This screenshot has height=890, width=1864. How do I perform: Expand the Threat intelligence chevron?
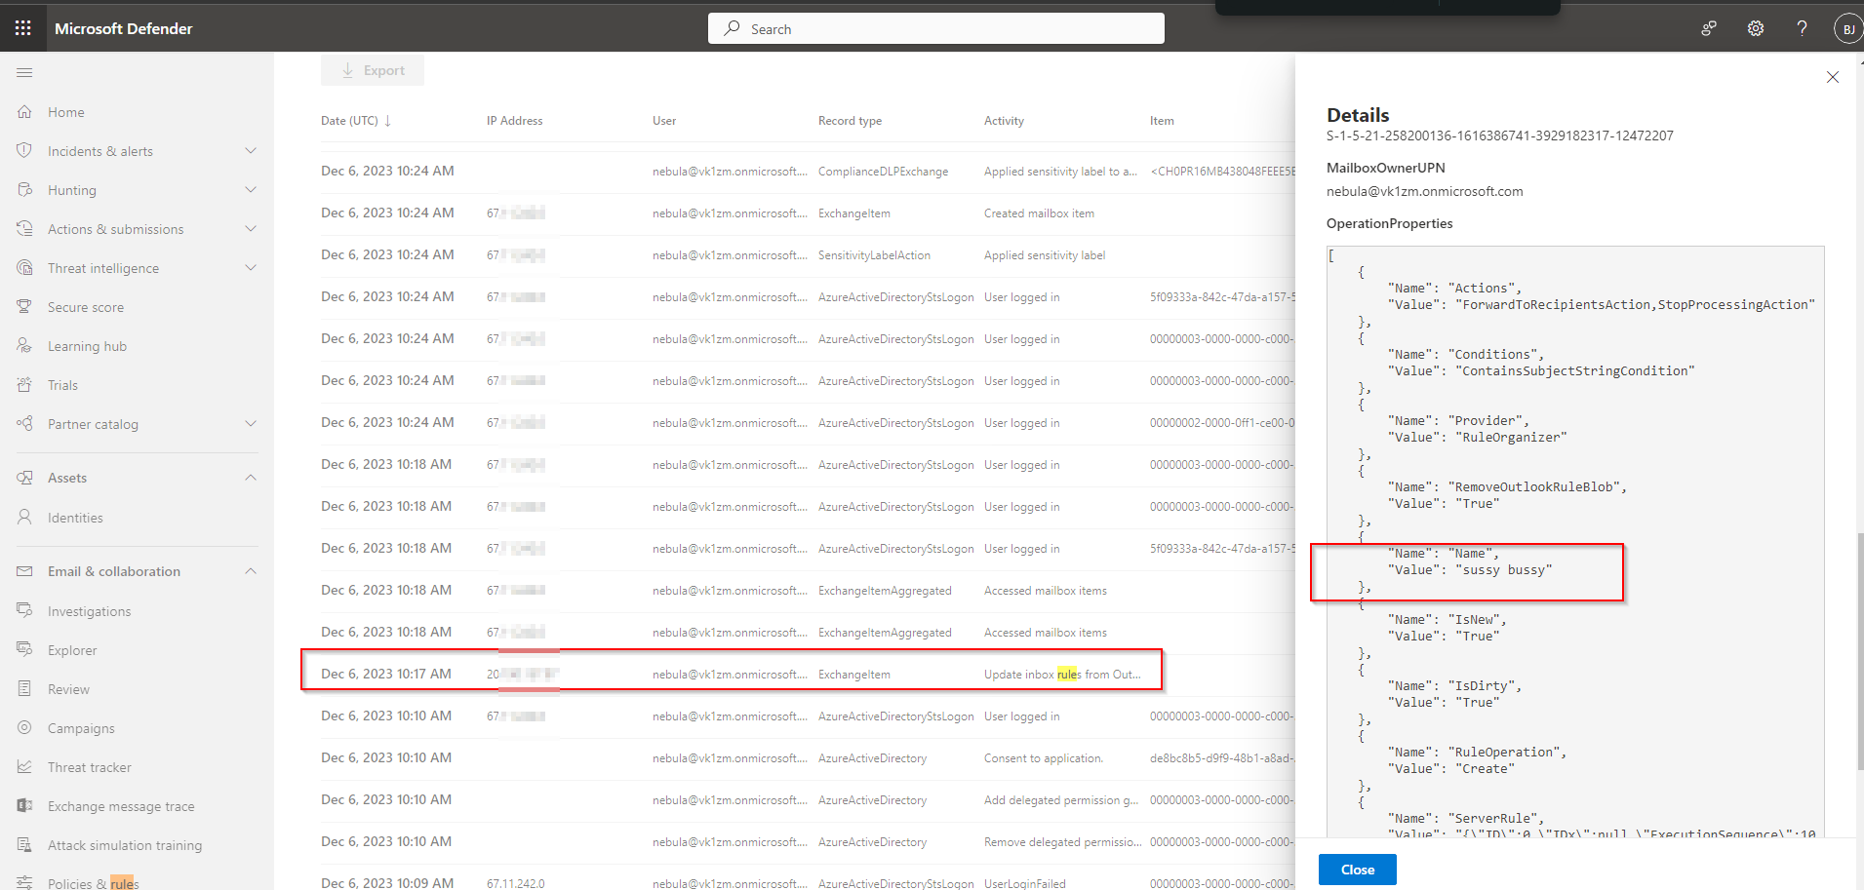click(251, 268)
